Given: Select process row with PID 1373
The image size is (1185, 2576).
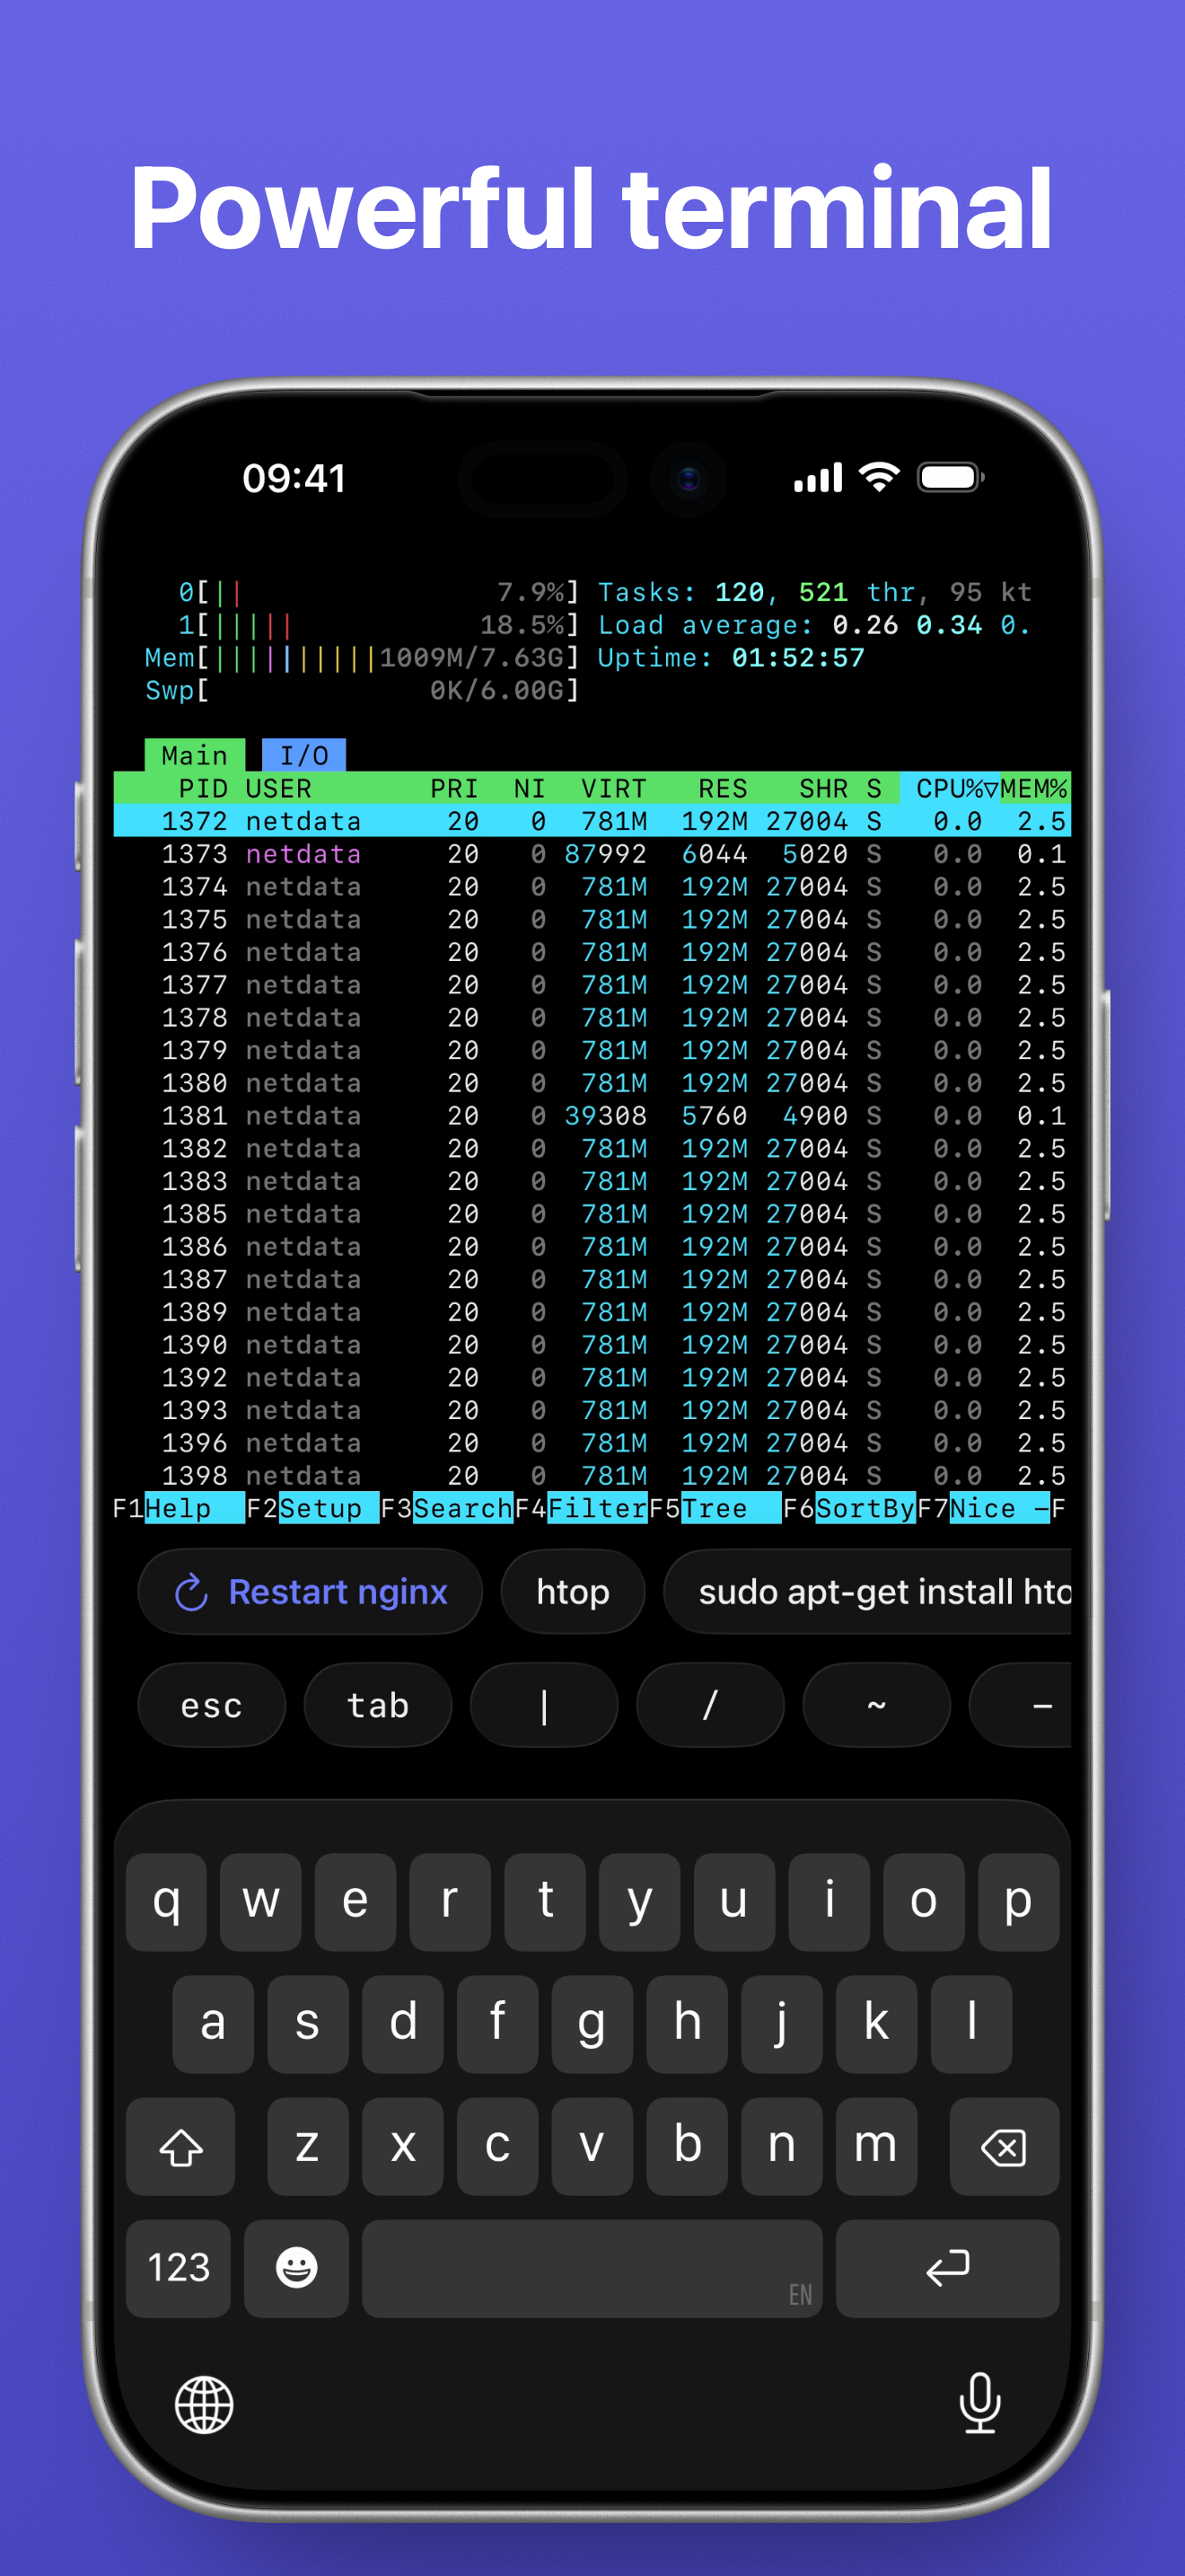Looking at the screenshot, I should [592, 854].
